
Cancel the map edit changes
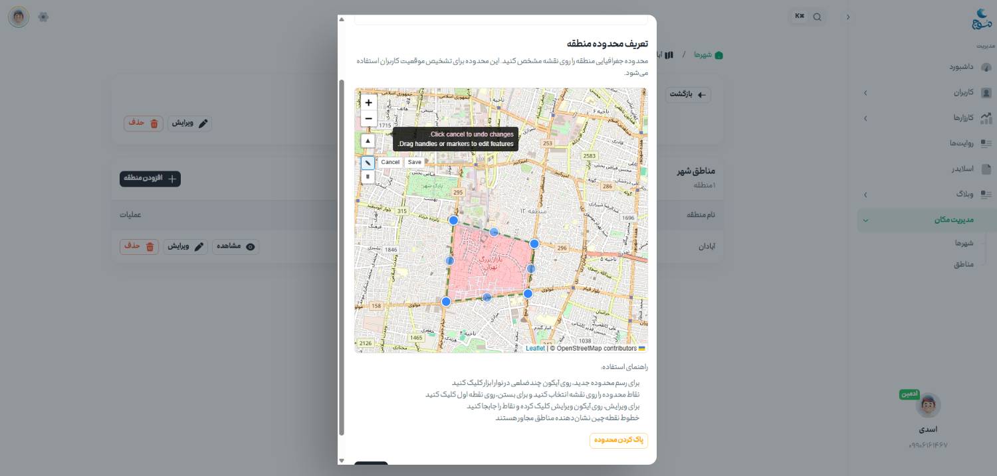(390, 162)
